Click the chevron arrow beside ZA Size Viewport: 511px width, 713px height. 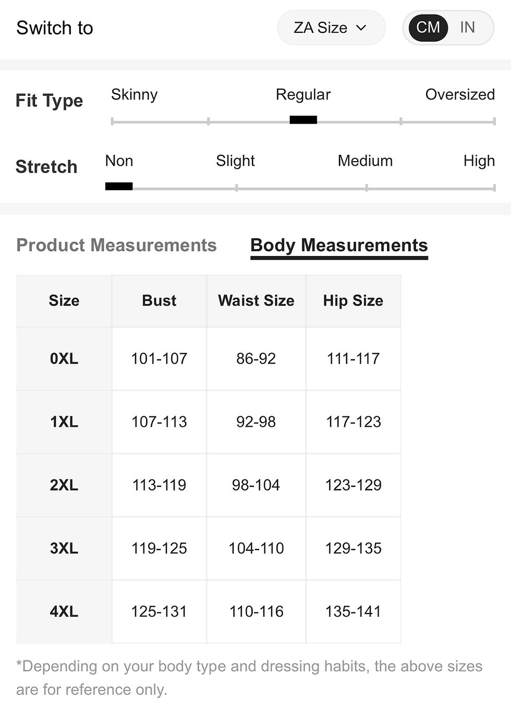(x=361, y=28)
